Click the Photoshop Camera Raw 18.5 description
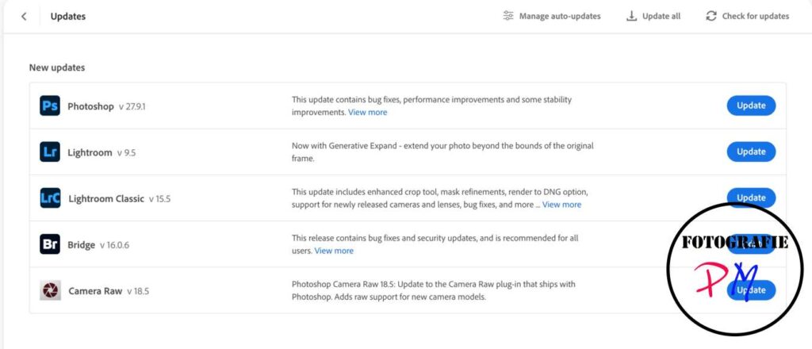Viewport: 812px width, 349px height. coord(434,291)
